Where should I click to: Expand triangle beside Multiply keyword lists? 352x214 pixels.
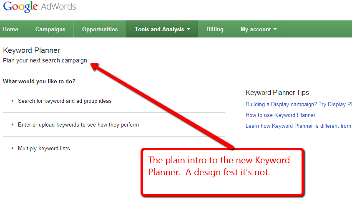13,148
